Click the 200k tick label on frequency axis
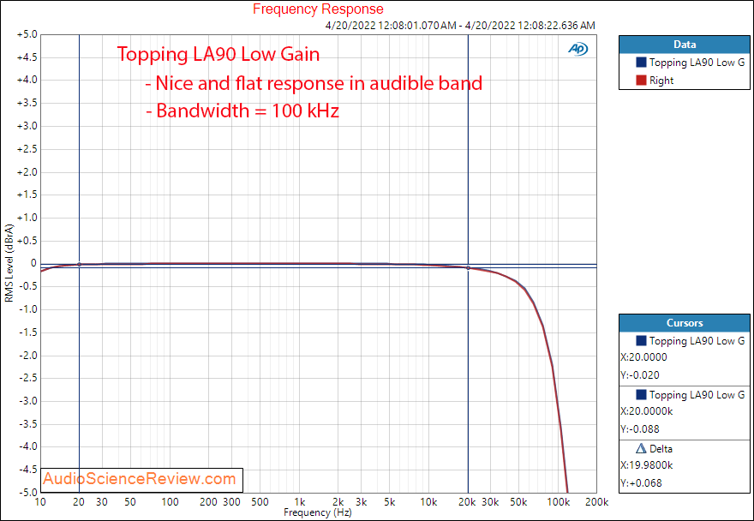 [x=596, y=502]
